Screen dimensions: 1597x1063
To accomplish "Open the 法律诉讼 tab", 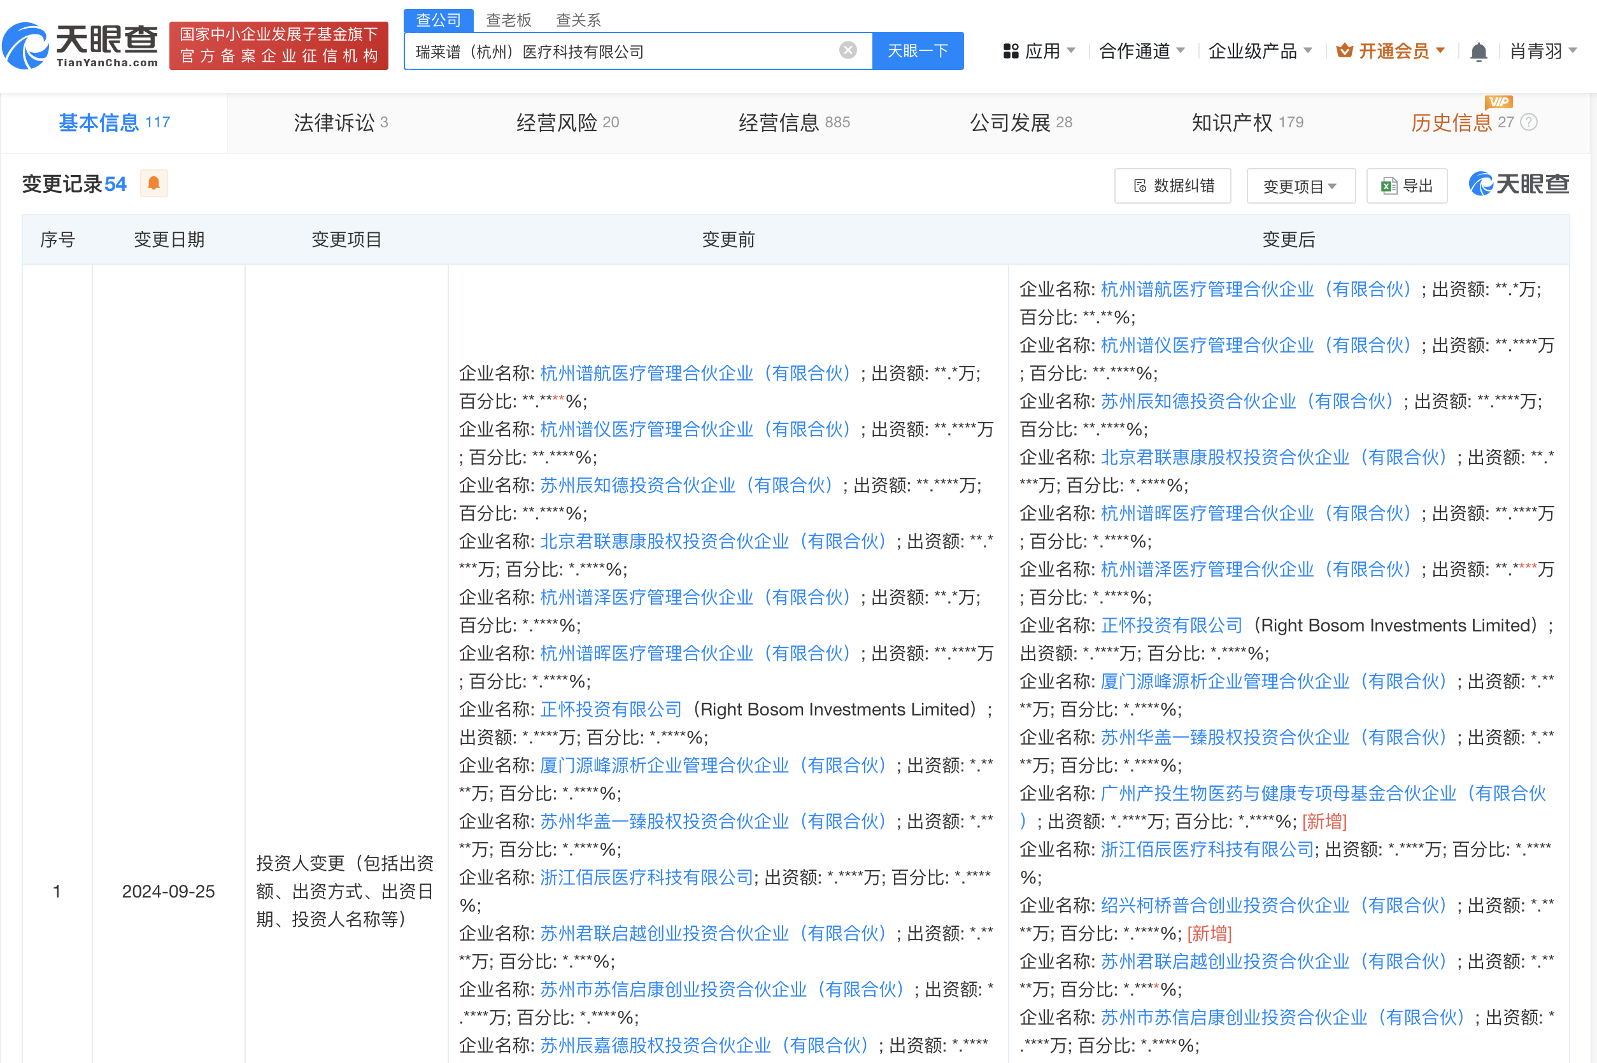I will tap(341, 123).
